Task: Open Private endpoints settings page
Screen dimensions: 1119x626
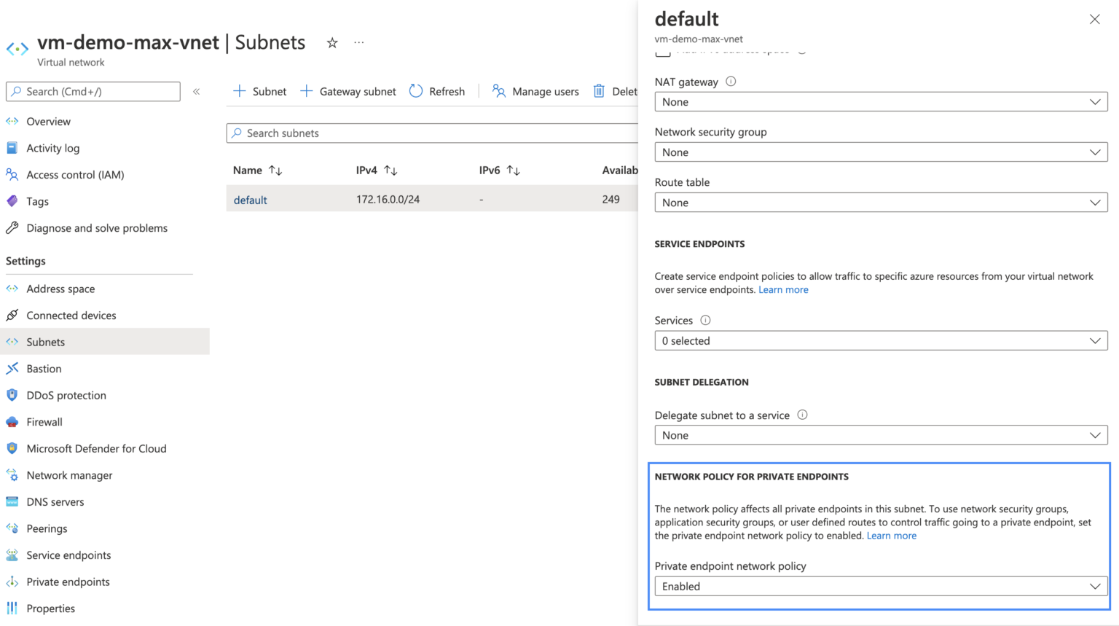Action: [x=68, y=582]
